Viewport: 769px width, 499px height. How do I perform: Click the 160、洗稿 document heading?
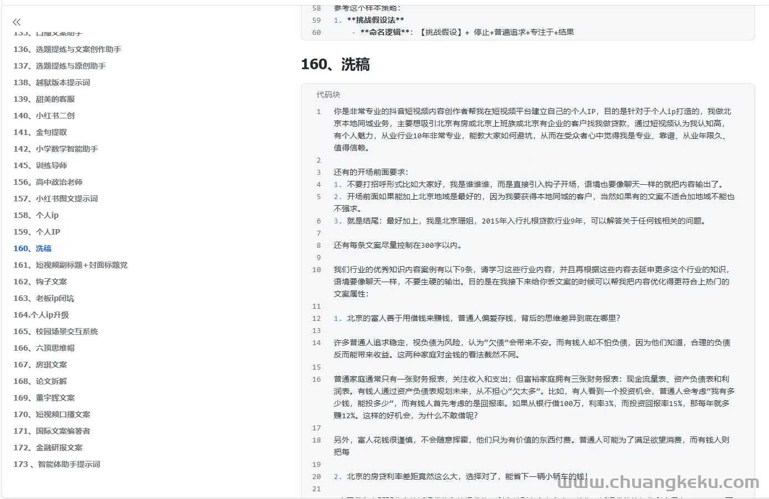(x=335, y=65)
